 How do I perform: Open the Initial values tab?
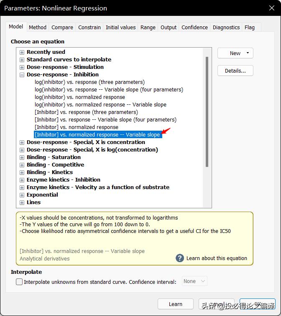[x=121, y=27]
